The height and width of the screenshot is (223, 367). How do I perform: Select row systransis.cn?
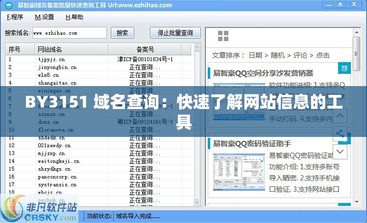pos(99,184)
